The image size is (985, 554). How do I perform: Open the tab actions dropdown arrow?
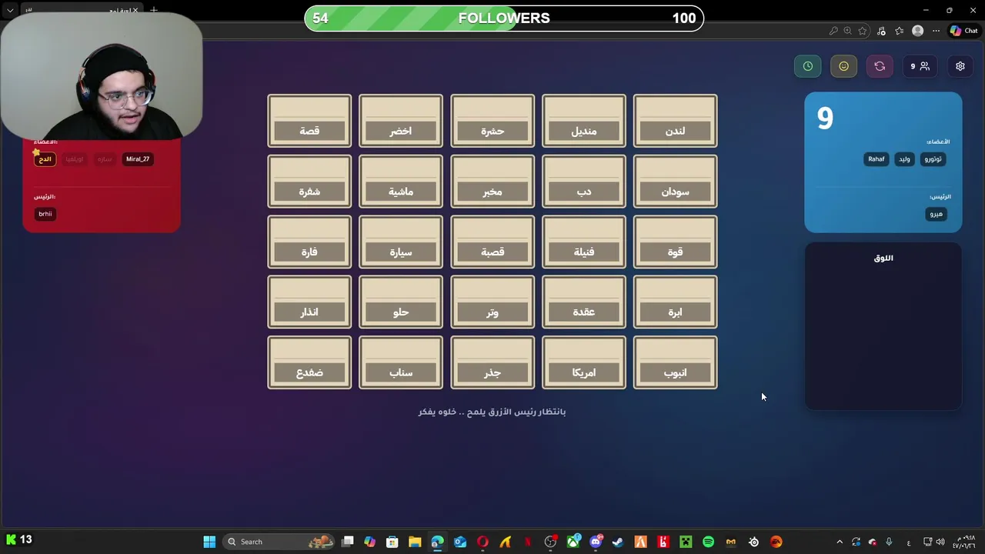coord(10,10)
